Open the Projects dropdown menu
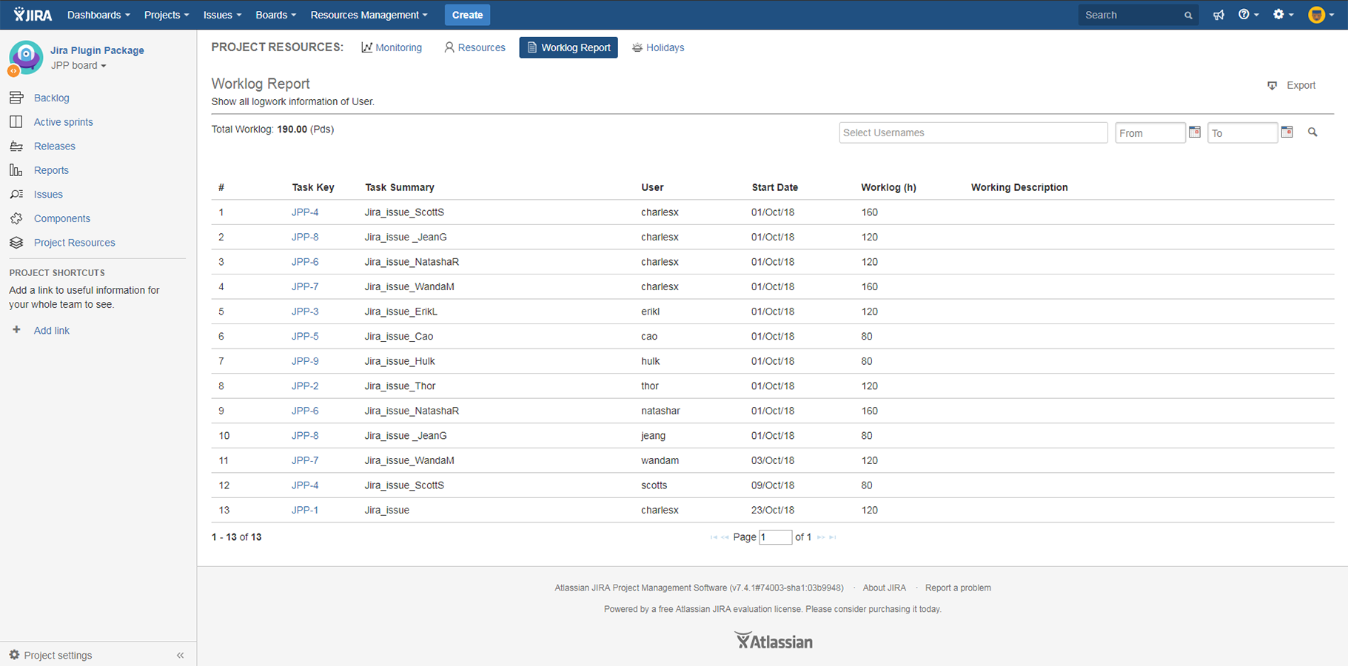Screen dimensions: 1348x666 click(x=167, y=15)
